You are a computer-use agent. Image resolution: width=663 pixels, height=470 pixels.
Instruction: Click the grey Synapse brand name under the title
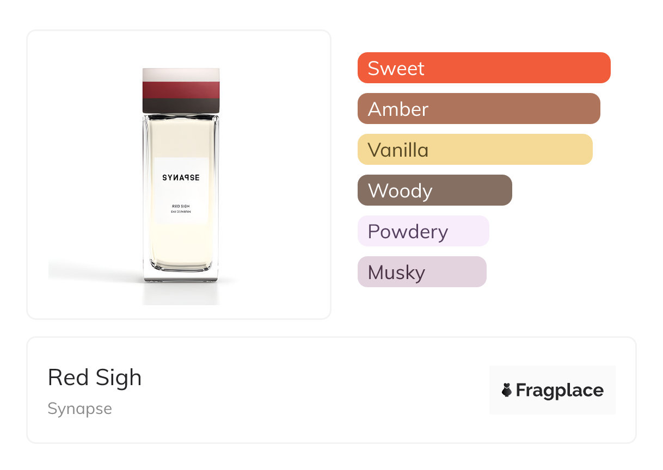[x=79, y=409]
